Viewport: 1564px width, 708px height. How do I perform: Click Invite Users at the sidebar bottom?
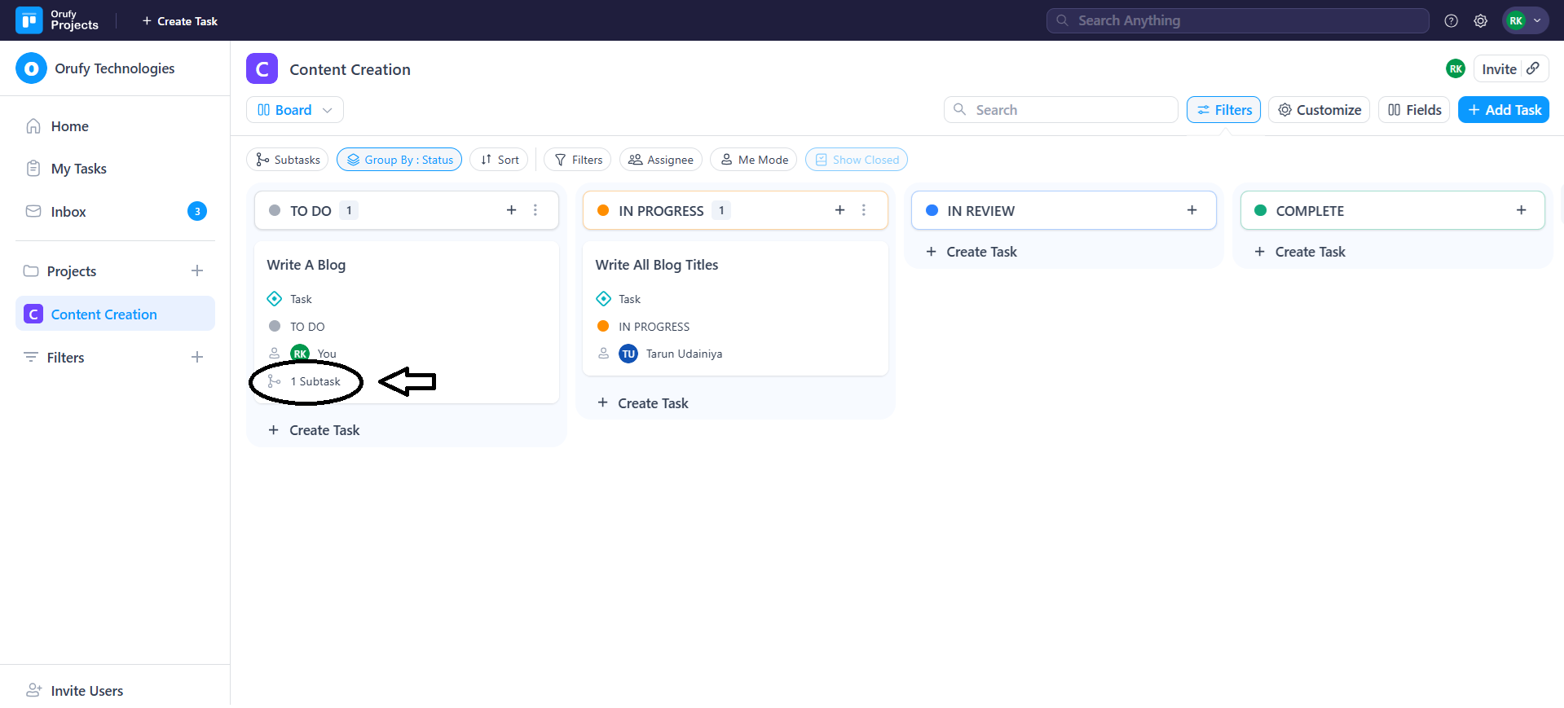pyautogui.click(x=86, y=691)
